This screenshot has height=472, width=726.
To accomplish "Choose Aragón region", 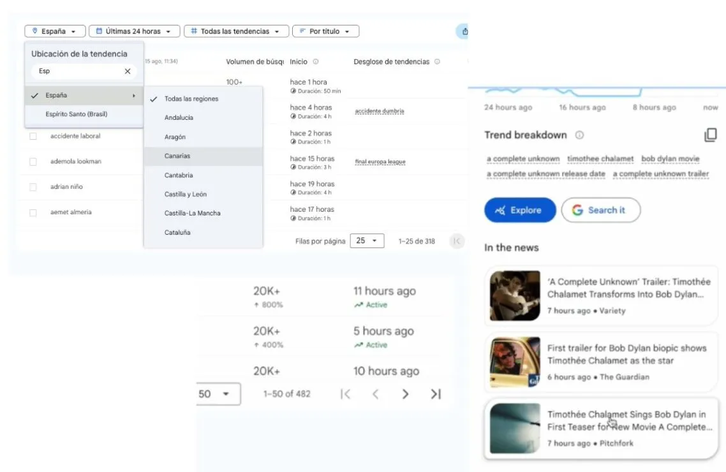I will (x=204, y=137).
